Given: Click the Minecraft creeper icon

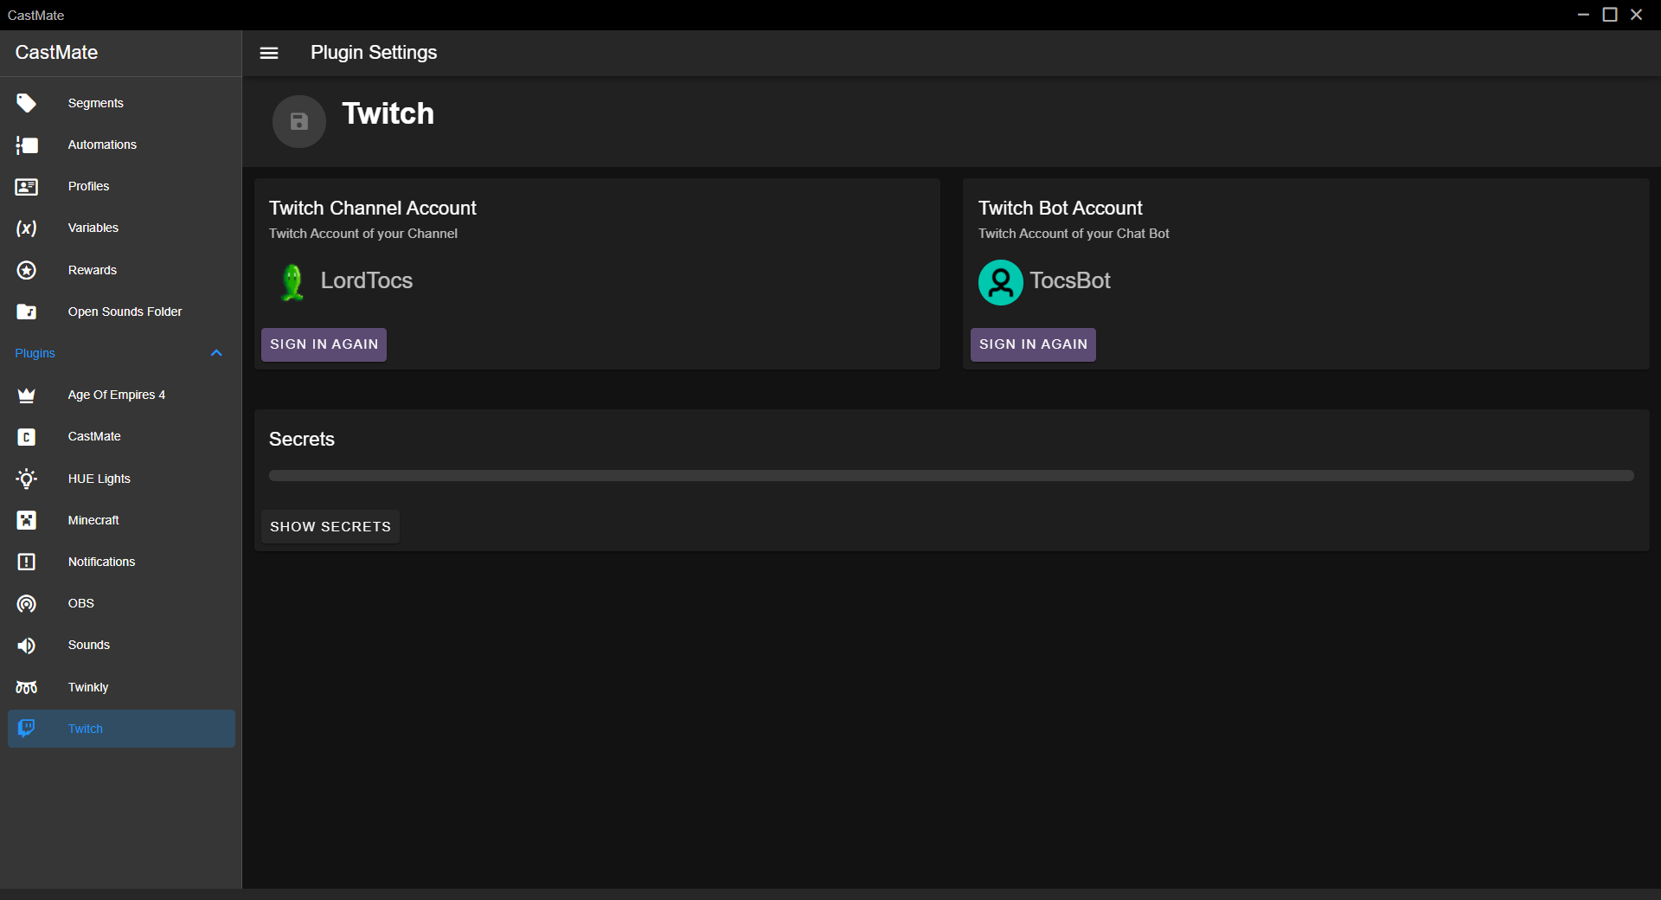Looking at the screenshot, I should [27, 520].
